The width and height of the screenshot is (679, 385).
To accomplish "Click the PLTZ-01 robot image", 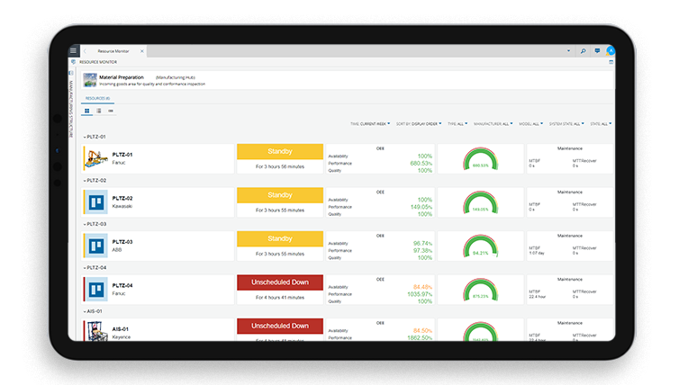I will click(95, 158).
